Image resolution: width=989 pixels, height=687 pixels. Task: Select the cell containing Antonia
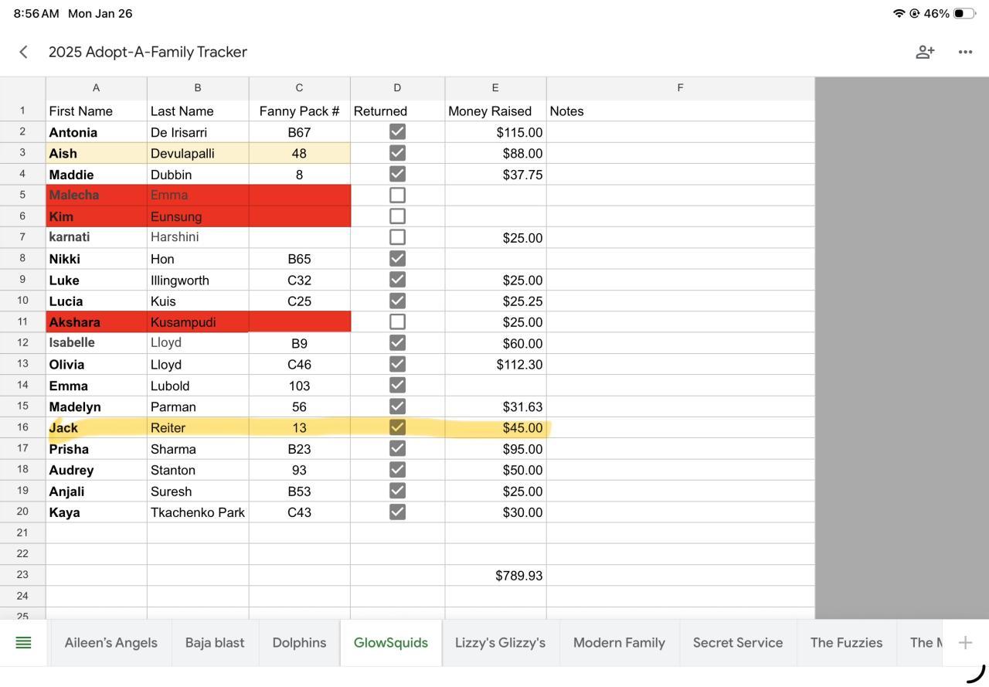(97, 132)
